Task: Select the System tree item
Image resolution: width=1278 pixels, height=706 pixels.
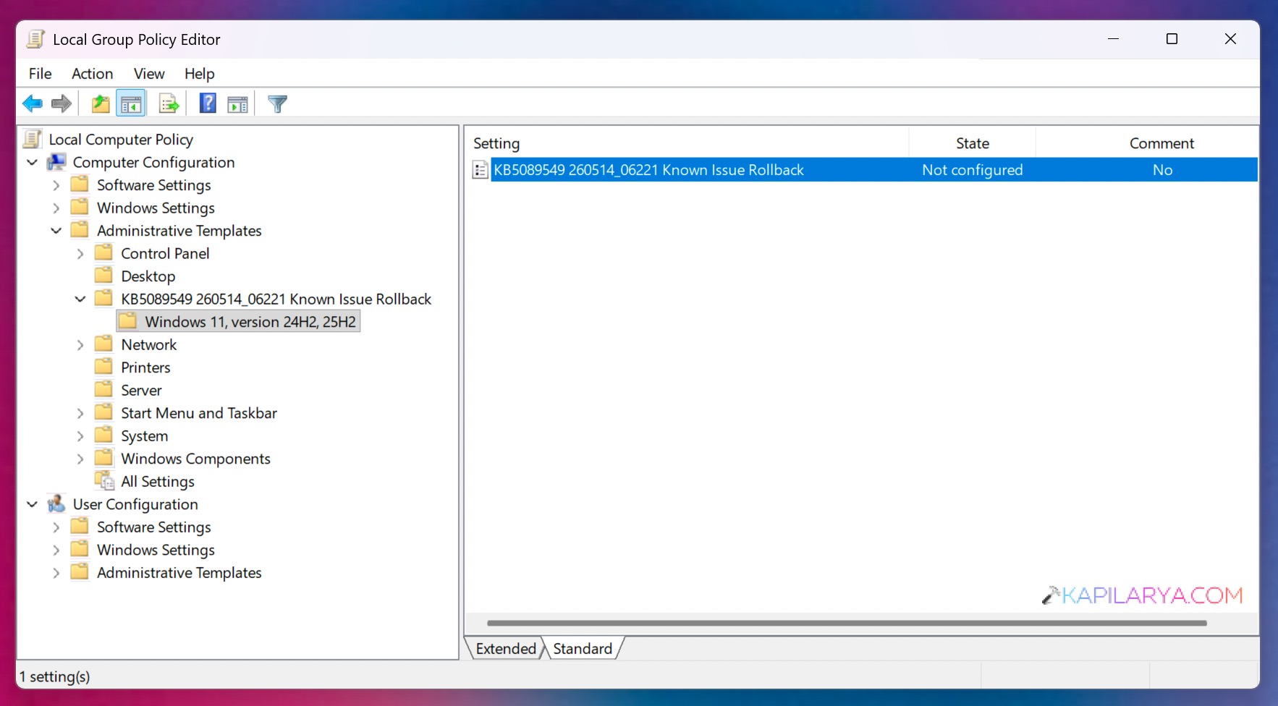Action: [x=144, y=436]
